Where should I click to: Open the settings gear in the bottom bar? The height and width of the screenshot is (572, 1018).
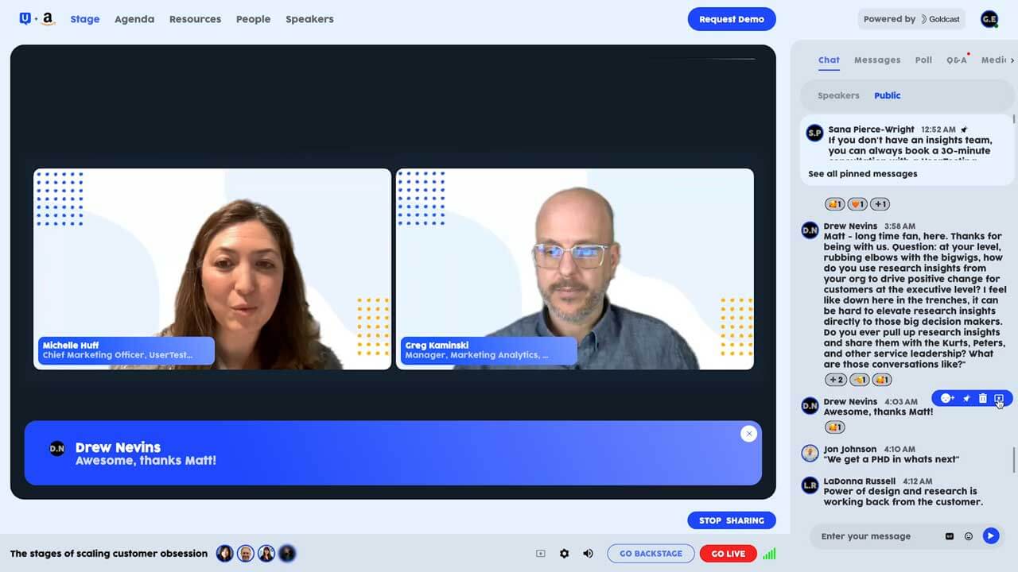tap(564, 554)
